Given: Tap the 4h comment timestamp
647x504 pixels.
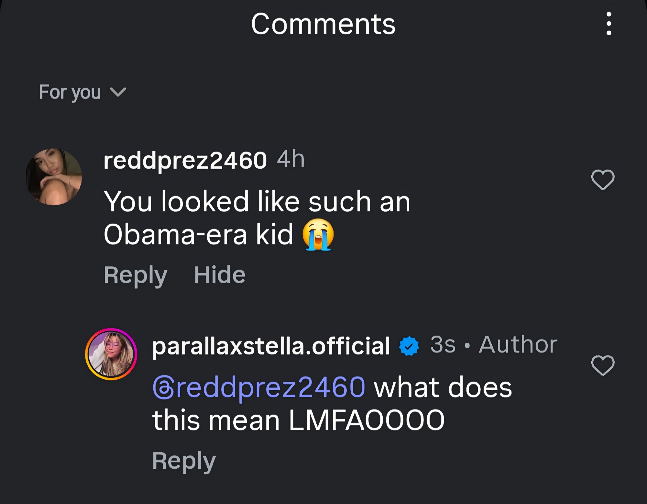Looking at the screenshot, I should tap(291, 159).
